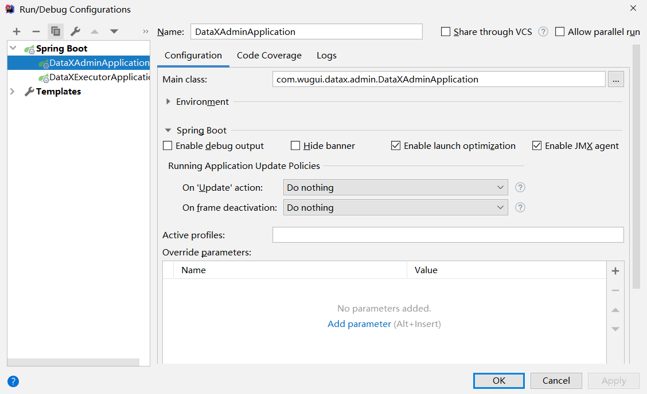Switch to the Code Coverage tab

point(269,55)
